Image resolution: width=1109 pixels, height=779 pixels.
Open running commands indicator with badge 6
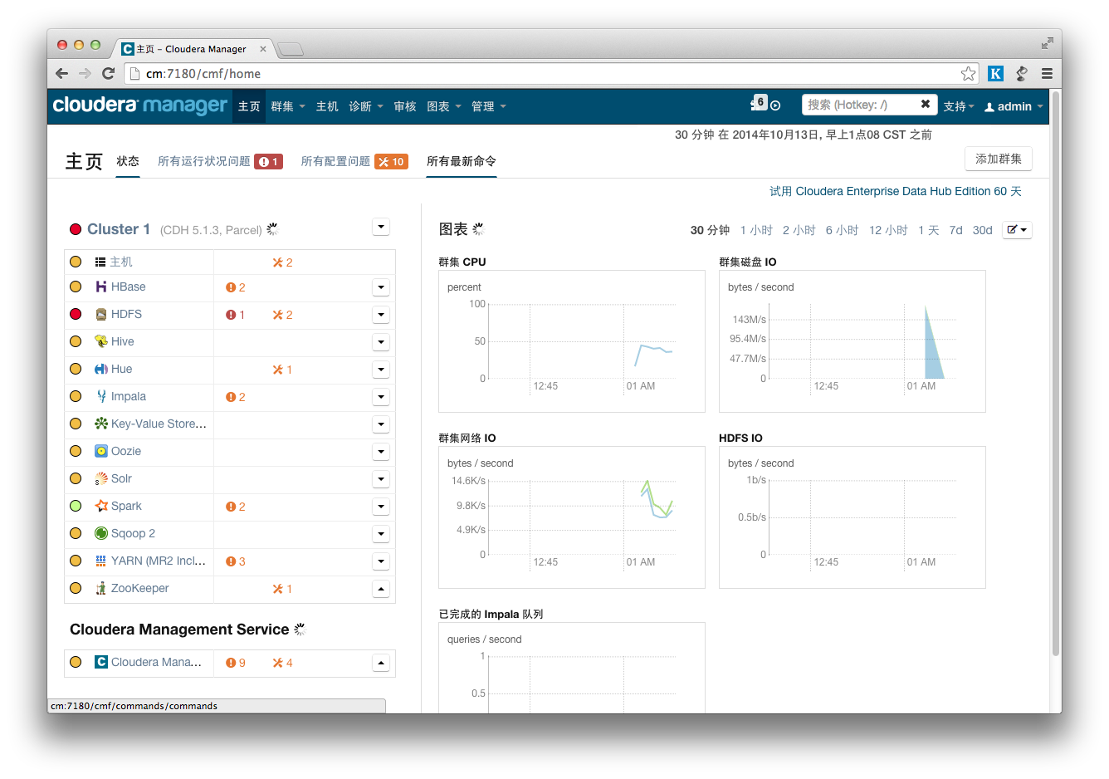(759, 104)
